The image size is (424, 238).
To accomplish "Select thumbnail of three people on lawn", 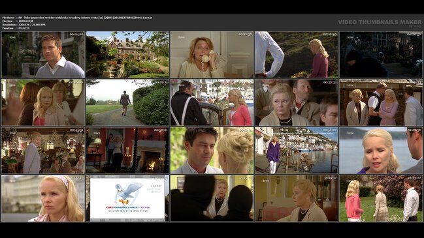I will point(381,198).
